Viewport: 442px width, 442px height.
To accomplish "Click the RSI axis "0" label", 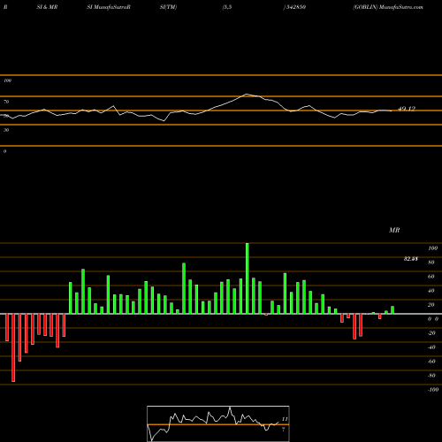I will coord(4,151).
